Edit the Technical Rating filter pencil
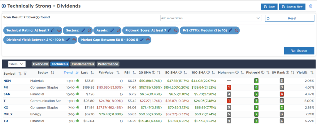Image resolution: width=317 pixels, height=124 pixels. point(53,30)
